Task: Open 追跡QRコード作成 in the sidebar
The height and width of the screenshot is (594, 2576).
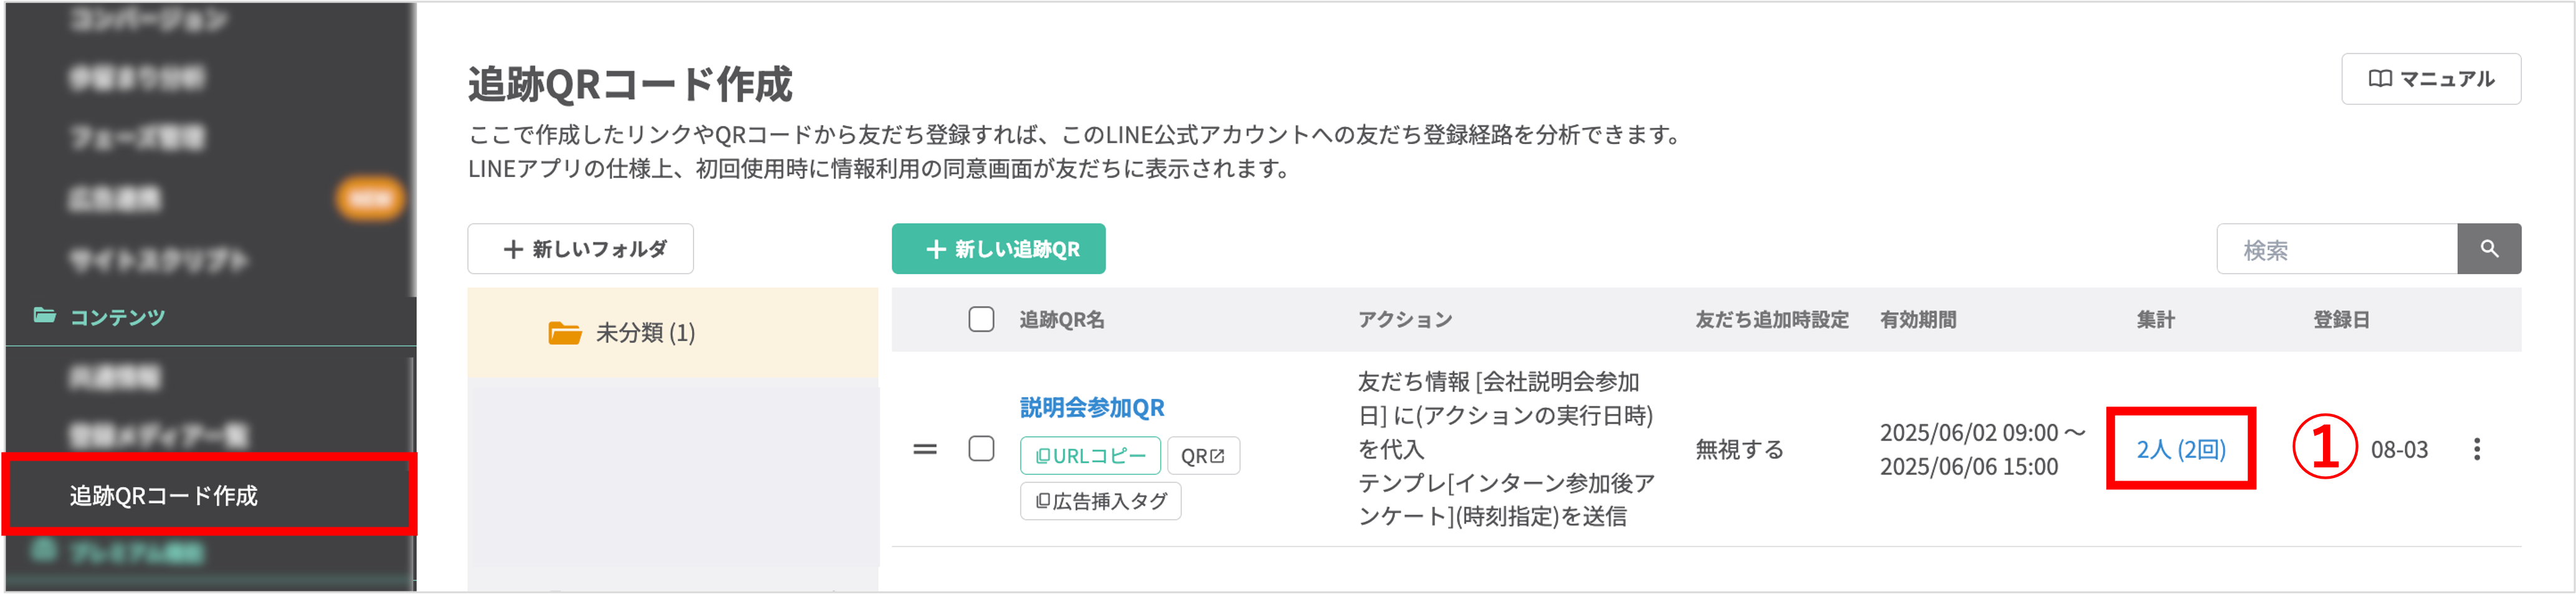Action: pyautogui.click(x=164, y=495)
